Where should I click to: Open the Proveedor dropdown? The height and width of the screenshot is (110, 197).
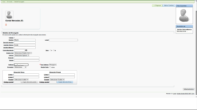pyautogui.click(x=20, y=67)
